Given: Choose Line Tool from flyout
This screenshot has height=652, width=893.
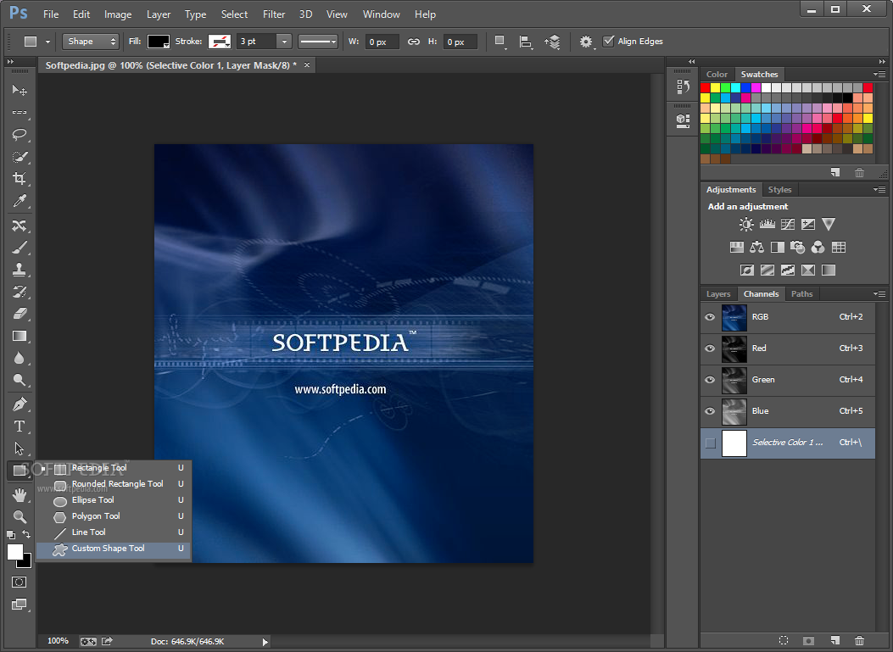Looking at the screenshot, I should pyautogui.click(x=114, y=532).
